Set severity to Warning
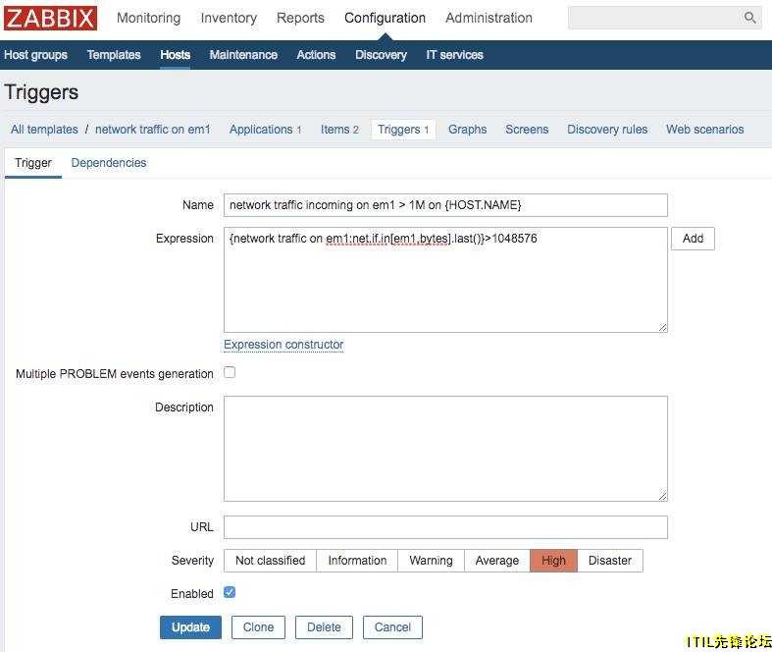The width and height of the screenshot is (772, 652). (x=431, y=561)
